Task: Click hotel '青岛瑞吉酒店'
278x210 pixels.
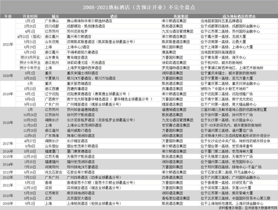Action: 77,57
